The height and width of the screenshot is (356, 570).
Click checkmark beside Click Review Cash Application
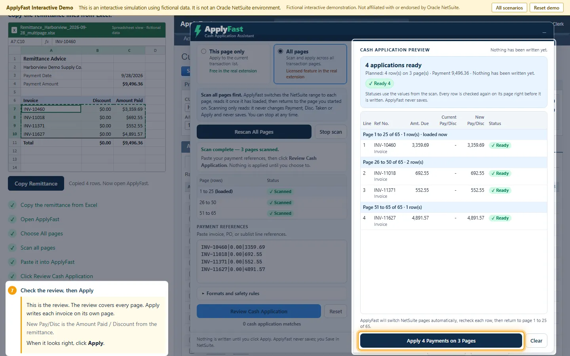click(12, 276)
